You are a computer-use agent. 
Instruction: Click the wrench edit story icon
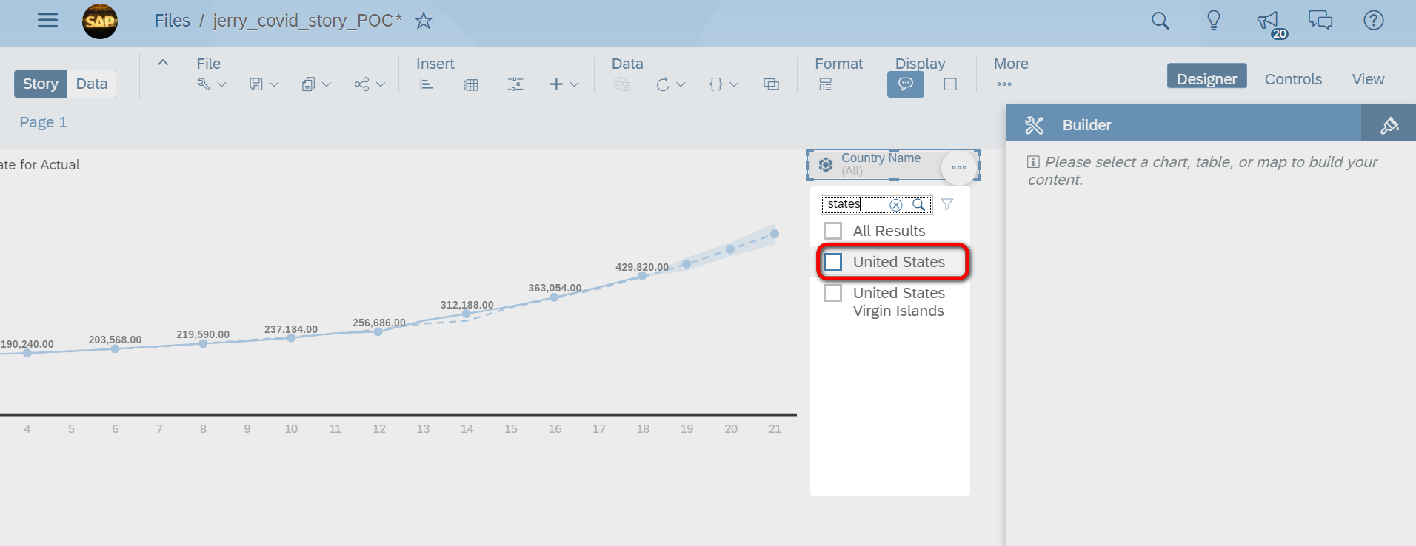click(x=204, y=84)
